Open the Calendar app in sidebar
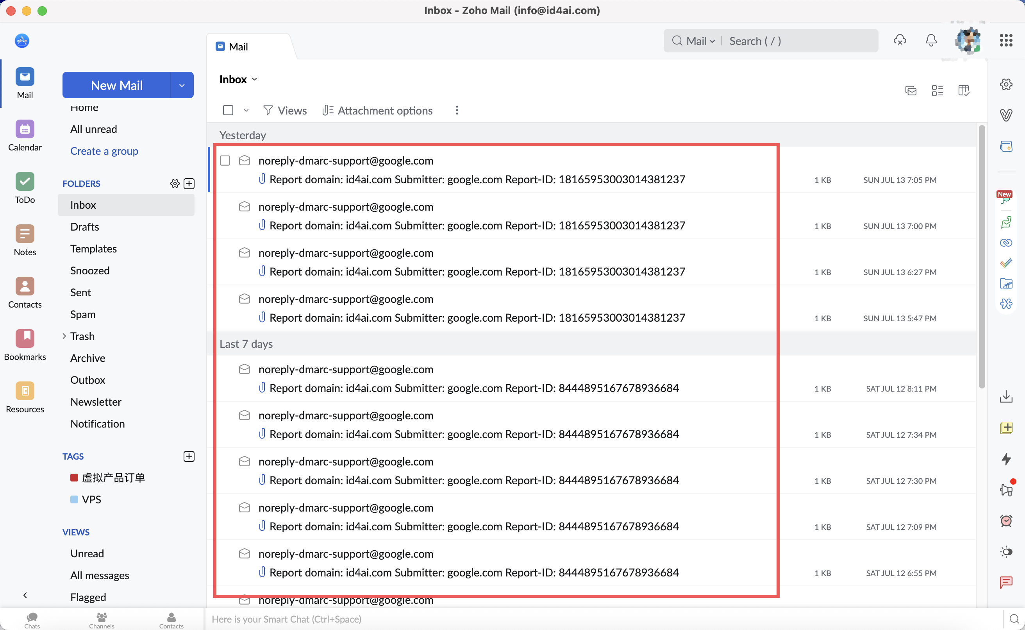The height and width of the screenshot is (630, 1025). (25, 130)
